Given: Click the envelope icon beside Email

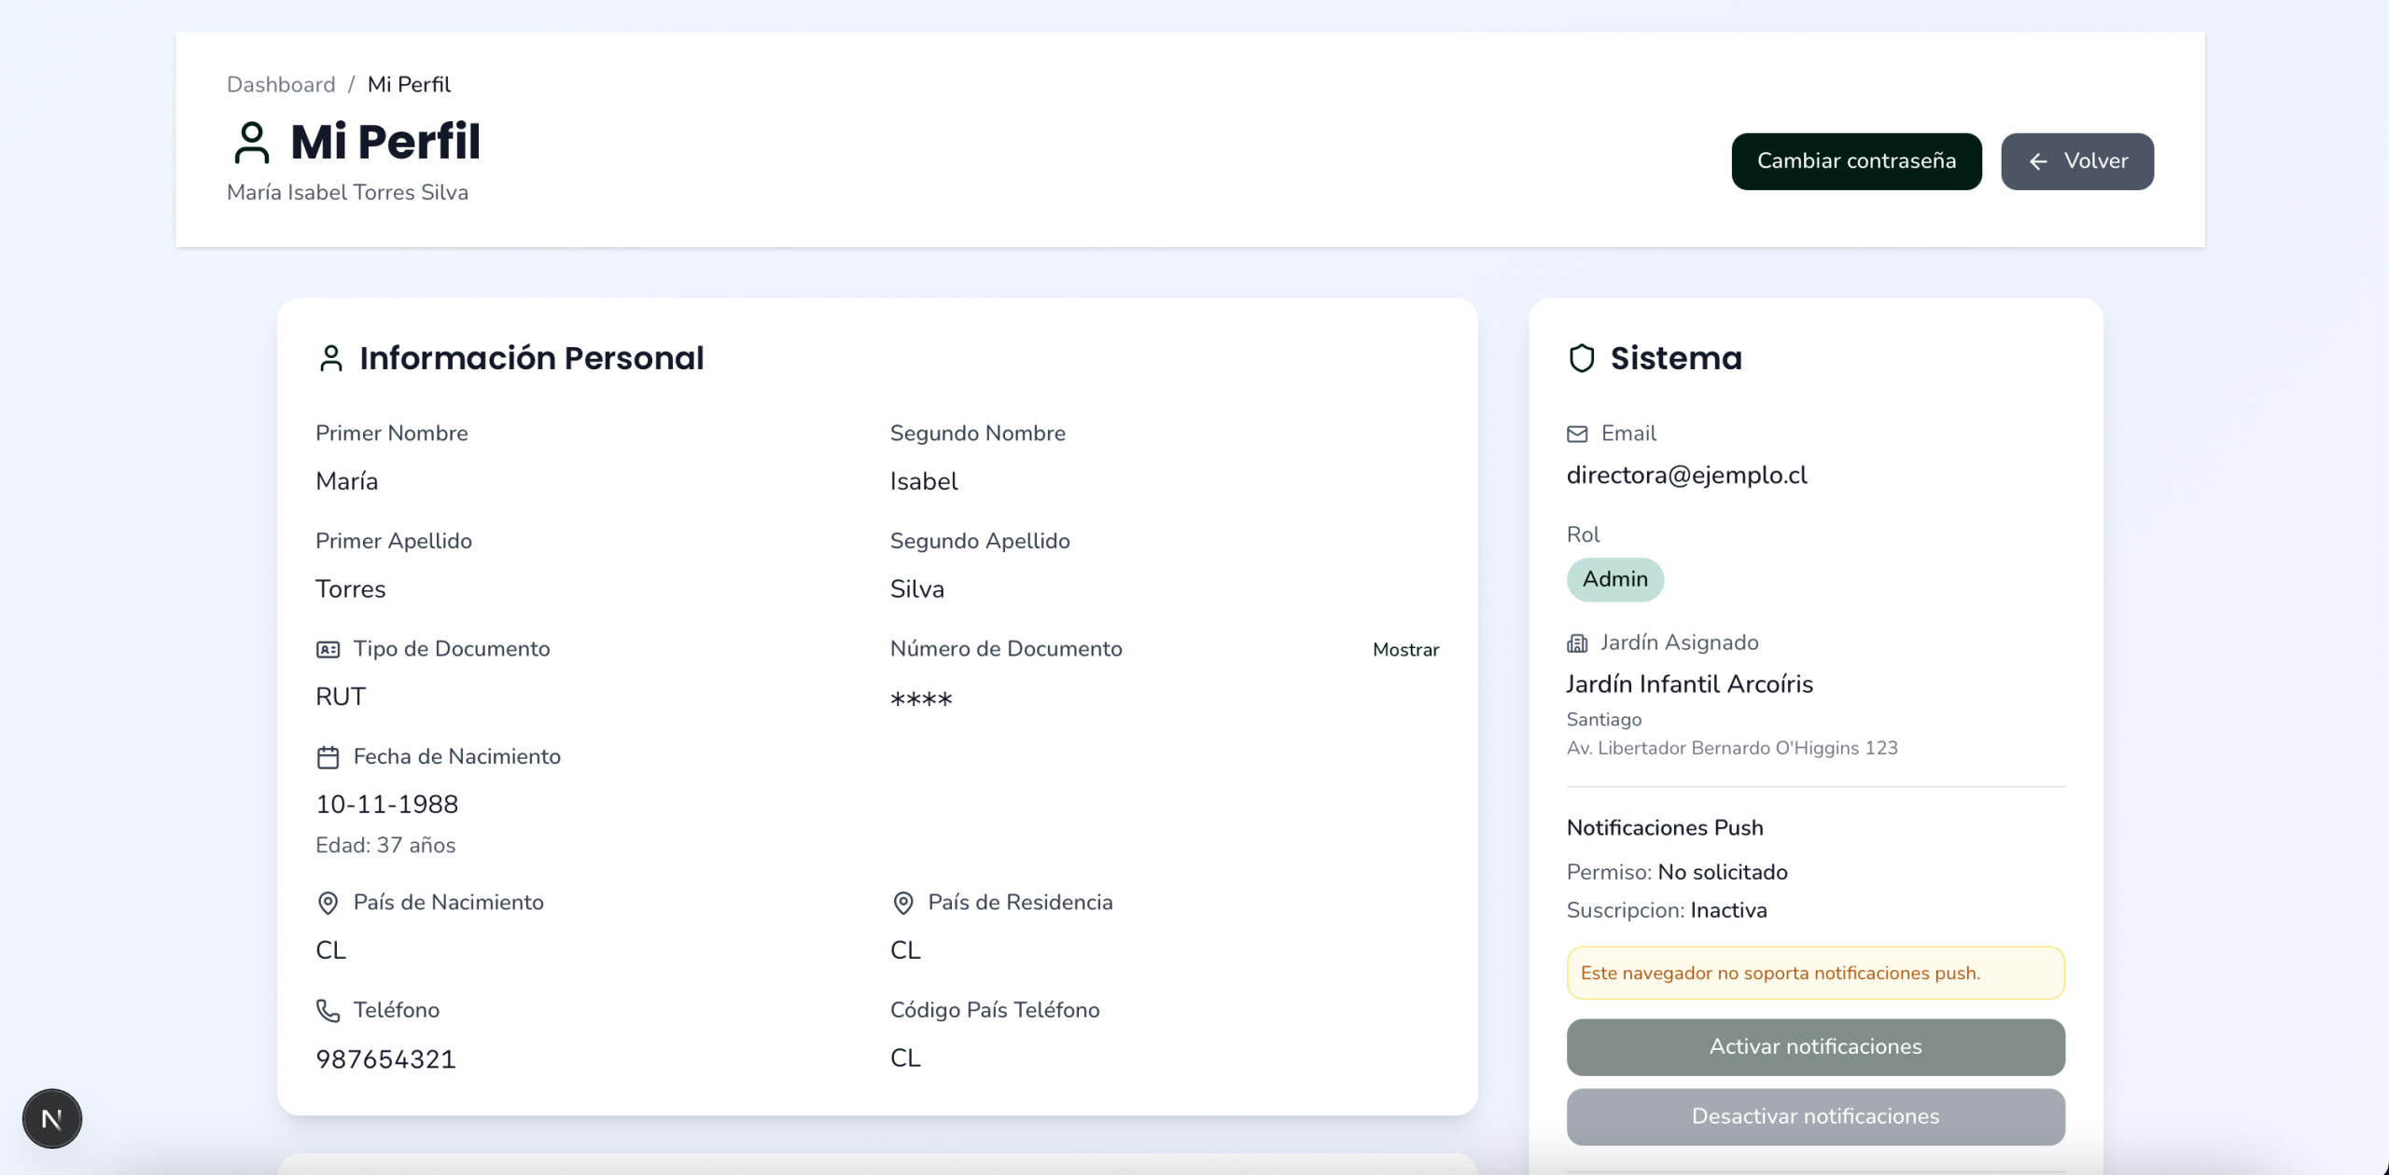Looking at the screenshot, I should tap(1577, 434).
